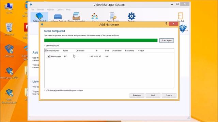Open Getting Started toolbar icon

pos(40,17)
